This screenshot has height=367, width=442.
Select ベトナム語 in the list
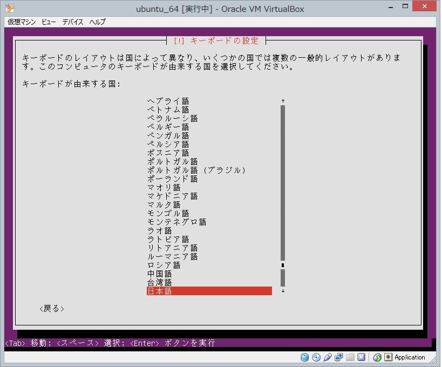168,110
